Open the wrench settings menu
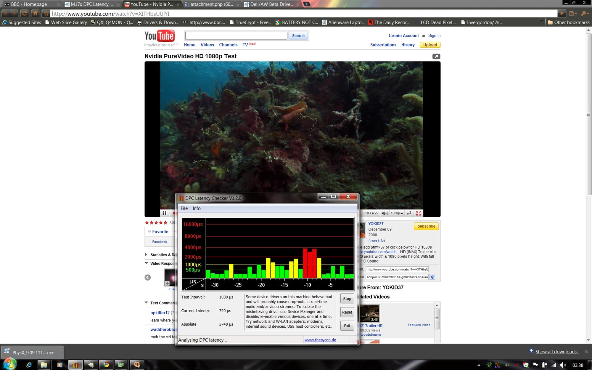This screenshot has width=592, height=370. pos(585,13)
